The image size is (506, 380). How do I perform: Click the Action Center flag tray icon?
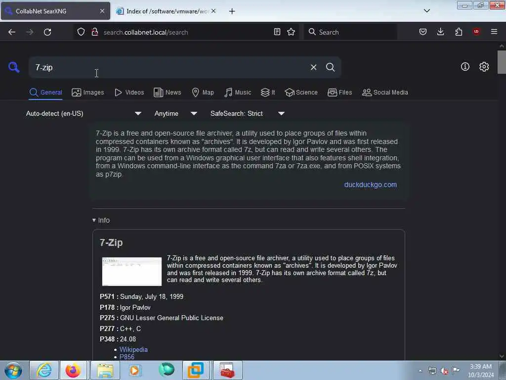coord(456,371)
